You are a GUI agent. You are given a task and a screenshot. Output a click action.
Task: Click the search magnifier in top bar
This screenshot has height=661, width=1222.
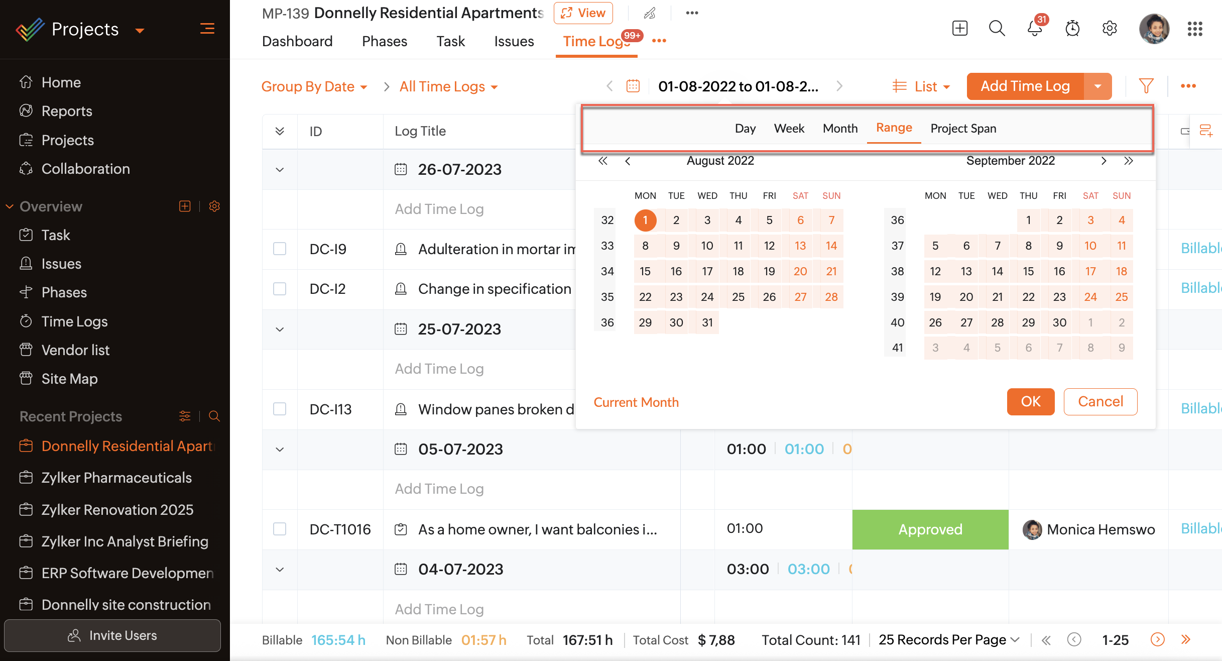pyautogui.click(x=997, y=29)
